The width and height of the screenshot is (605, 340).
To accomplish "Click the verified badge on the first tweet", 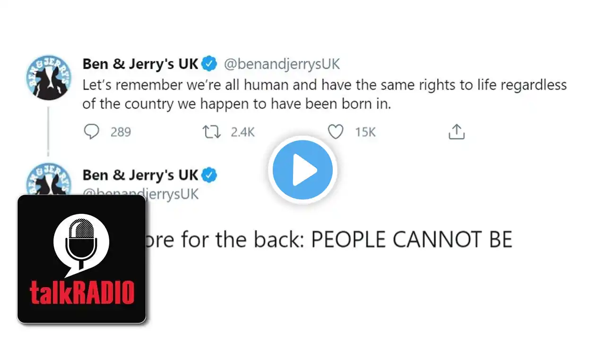I will (209, 64).
